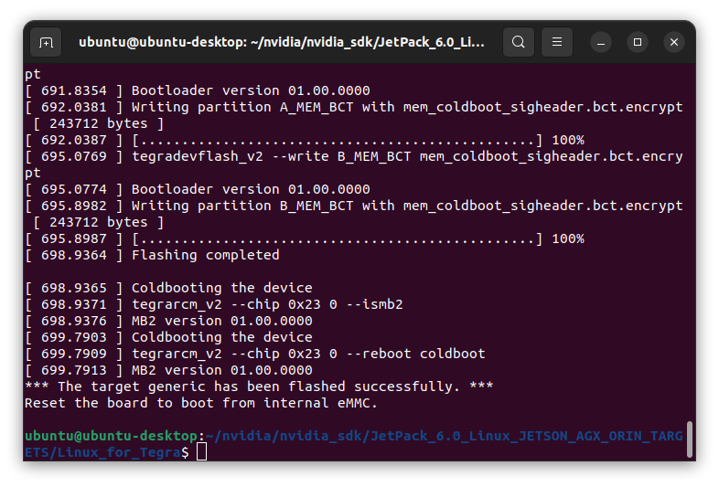Click the "Flashing completed" log line
This screenshot has height=487, width=719.
point(152,255)
